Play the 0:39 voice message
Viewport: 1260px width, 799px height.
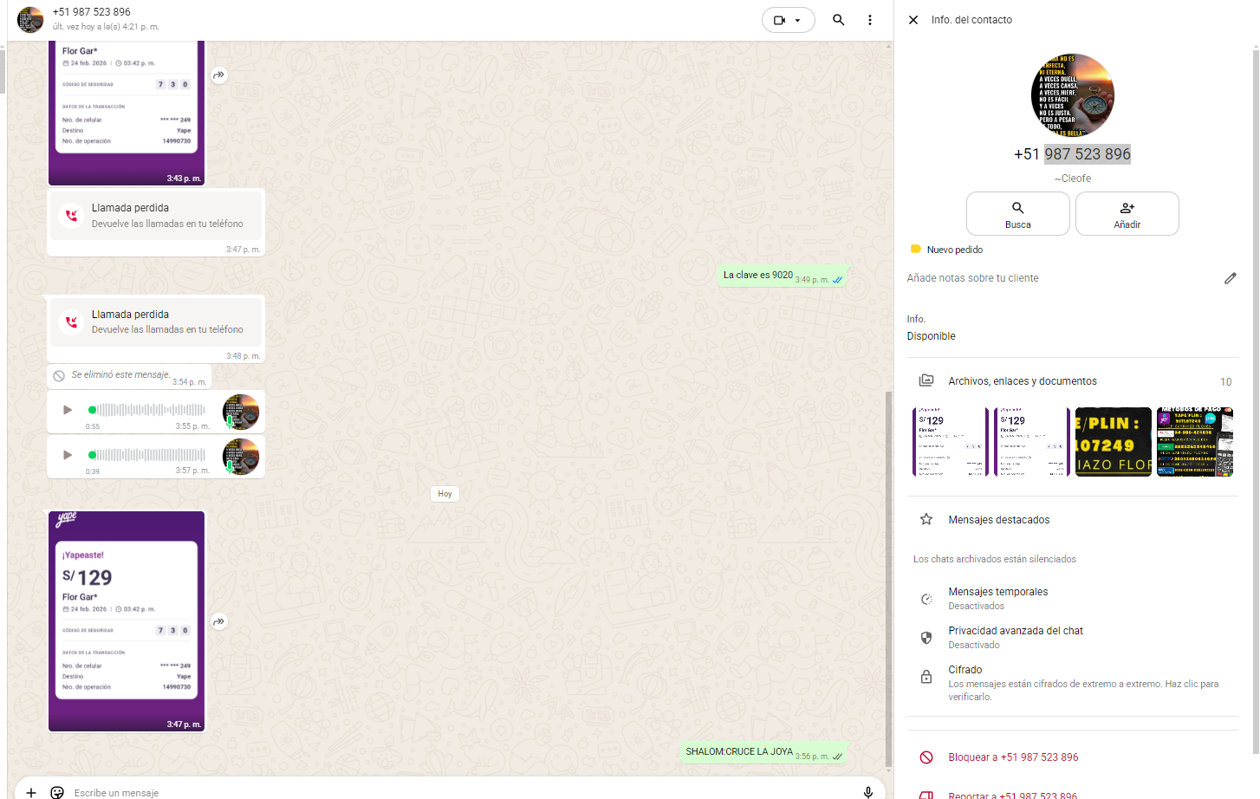(68, 455)
